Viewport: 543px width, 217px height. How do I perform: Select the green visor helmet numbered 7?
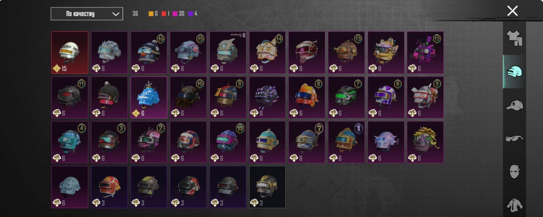click(x=346, y=97)
